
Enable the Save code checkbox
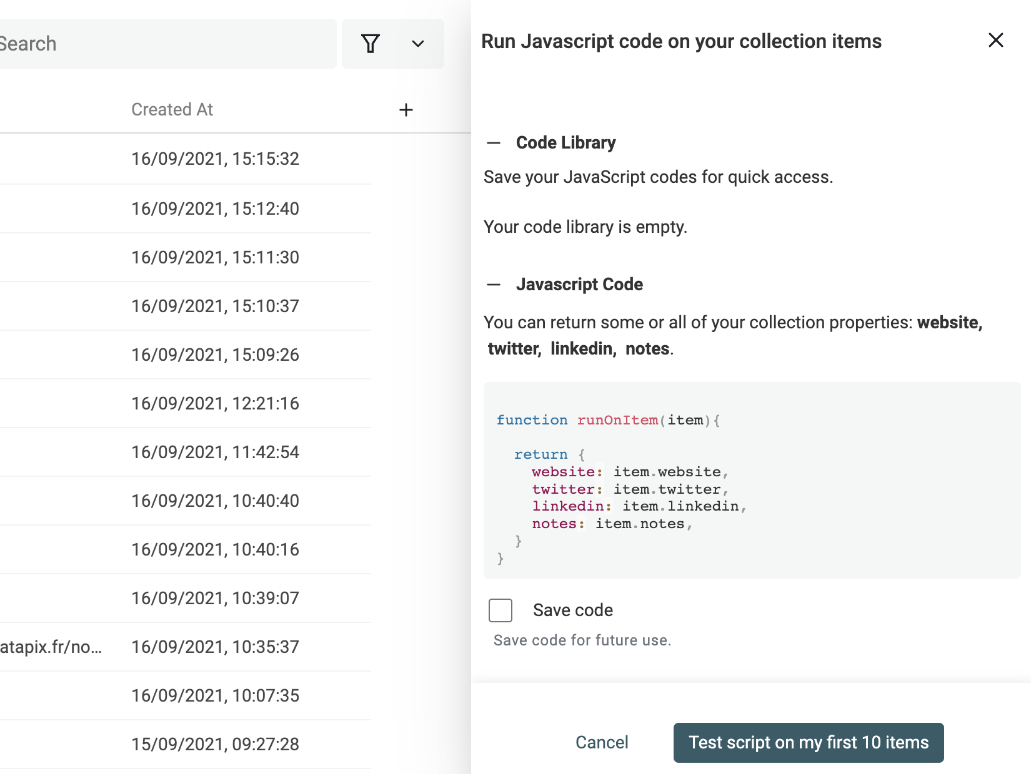pos(500,610)
